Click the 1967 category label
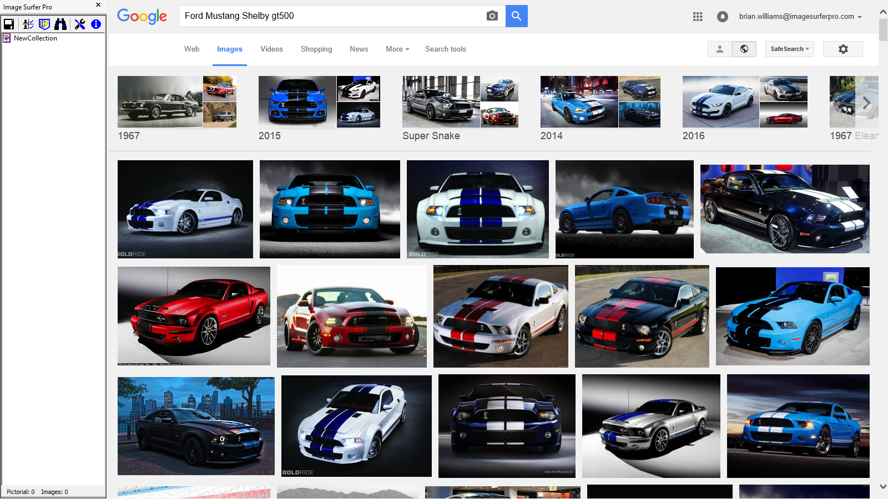Image resolution: width=888 pixels, height=499 pixels. 129,136
